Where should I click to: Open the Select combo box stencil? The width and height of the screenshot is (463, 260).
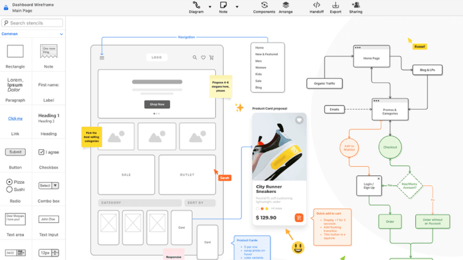(x=49, y=185)
